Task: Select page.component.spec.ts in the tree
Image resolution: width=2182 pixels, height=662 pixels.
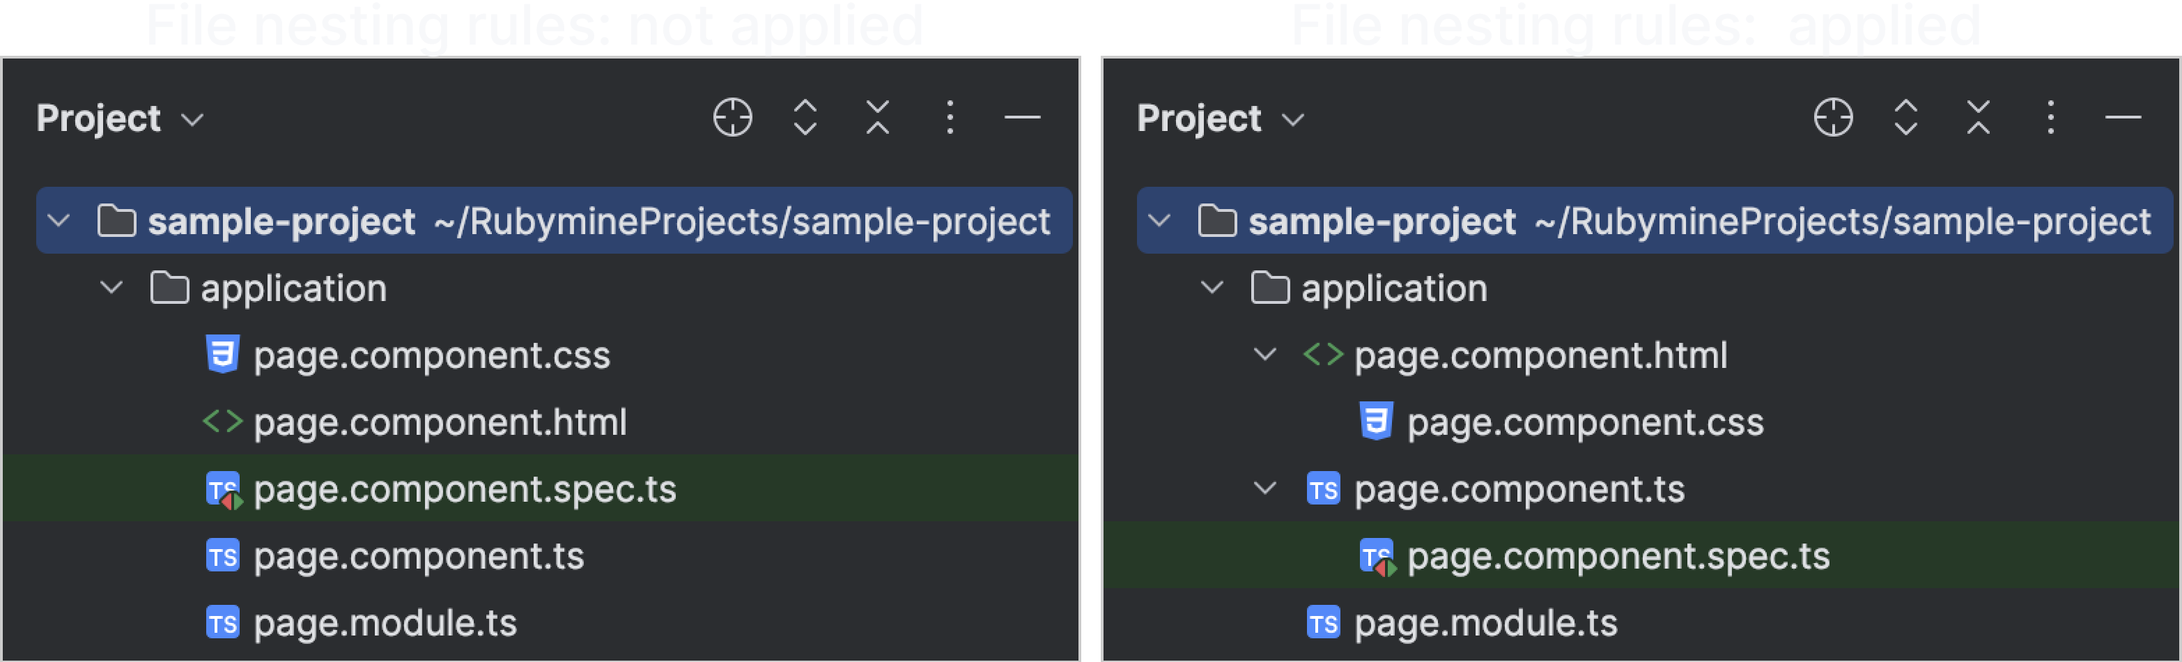Action: [x=464, y=489]
